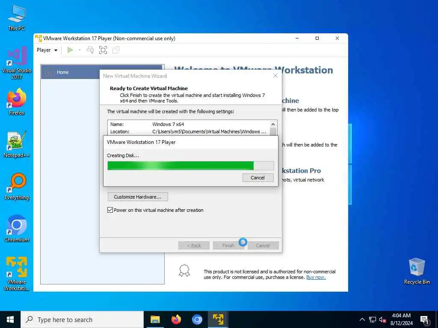Viewport: 438px width, 328px height.
Task: Click the license ribbon badge icon
Action: click(x=184, y=271)
